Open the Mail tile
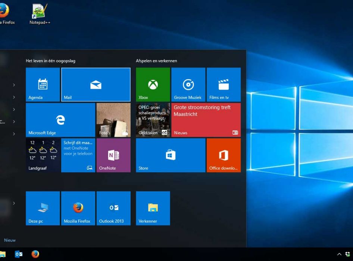The image size is (353, 261). [x=96, y=85]
